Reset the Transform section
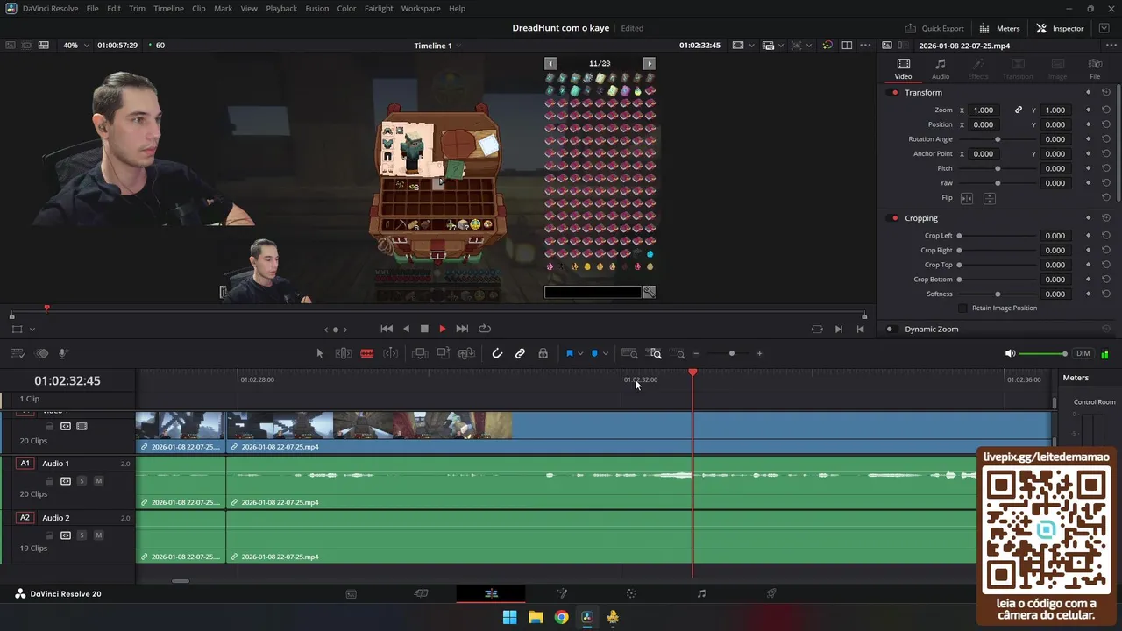 [1106, 92]
